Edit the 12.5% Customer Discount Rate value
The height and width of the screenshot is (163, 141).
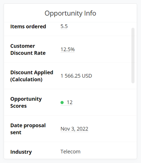68,49
